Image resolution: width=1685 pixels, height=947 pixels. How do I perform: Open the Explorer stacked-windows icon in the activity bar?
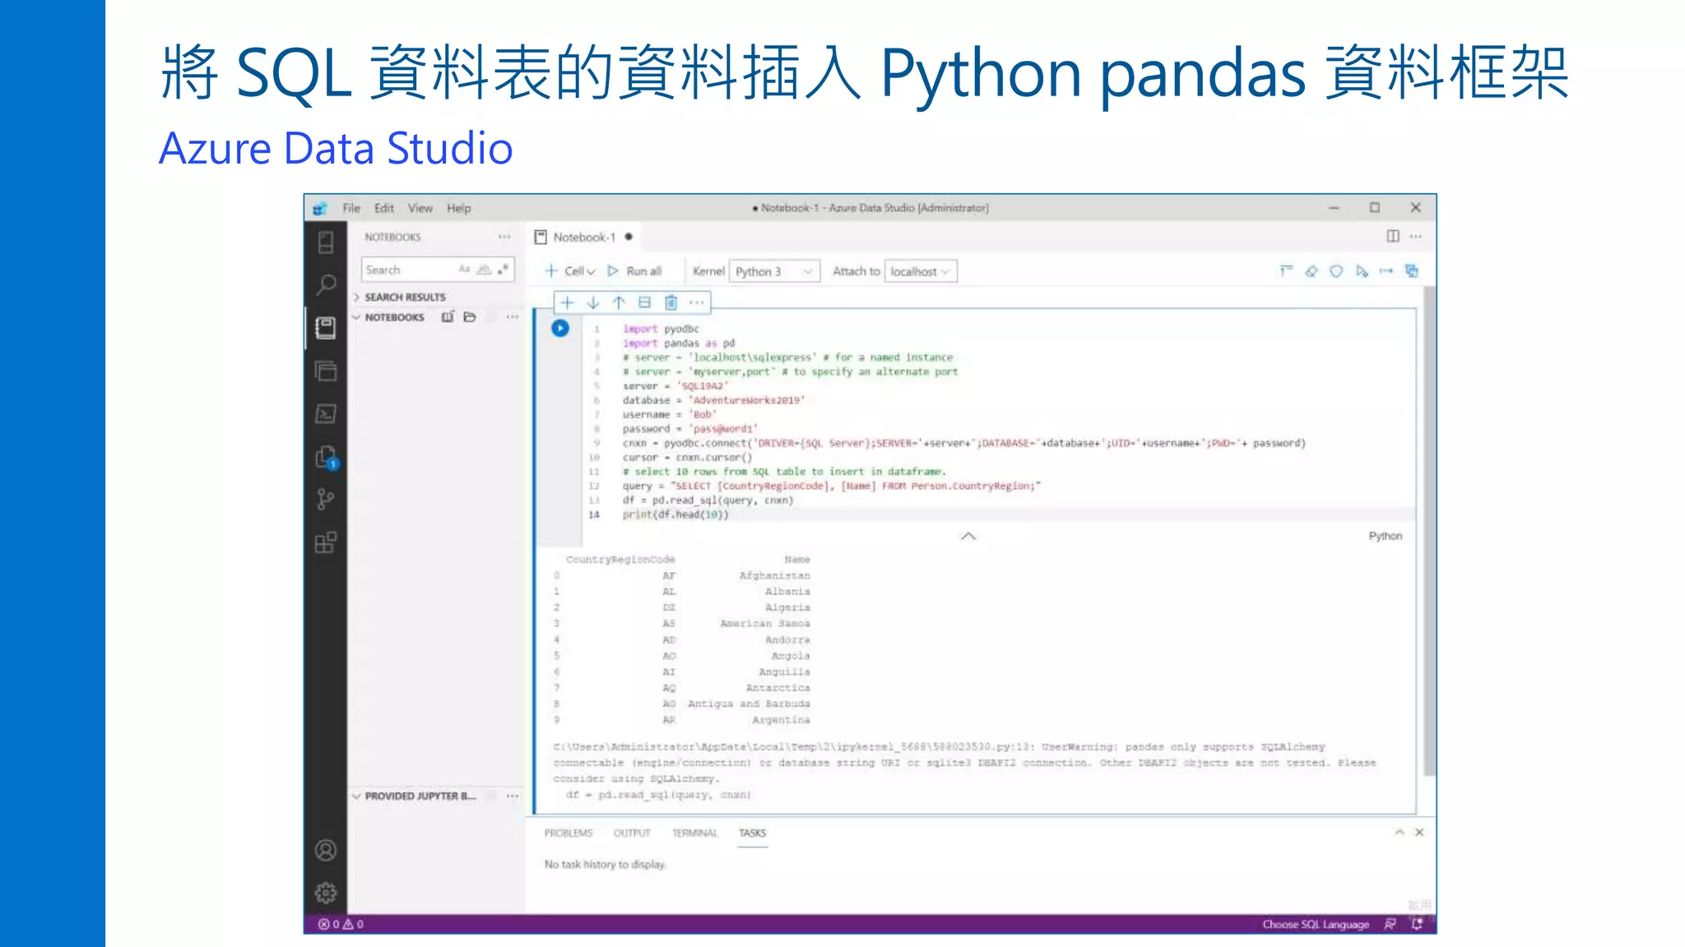point(326,371)
